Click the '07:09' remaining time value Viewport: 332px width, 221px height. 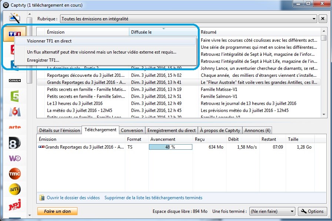click(x=278, y=147)
